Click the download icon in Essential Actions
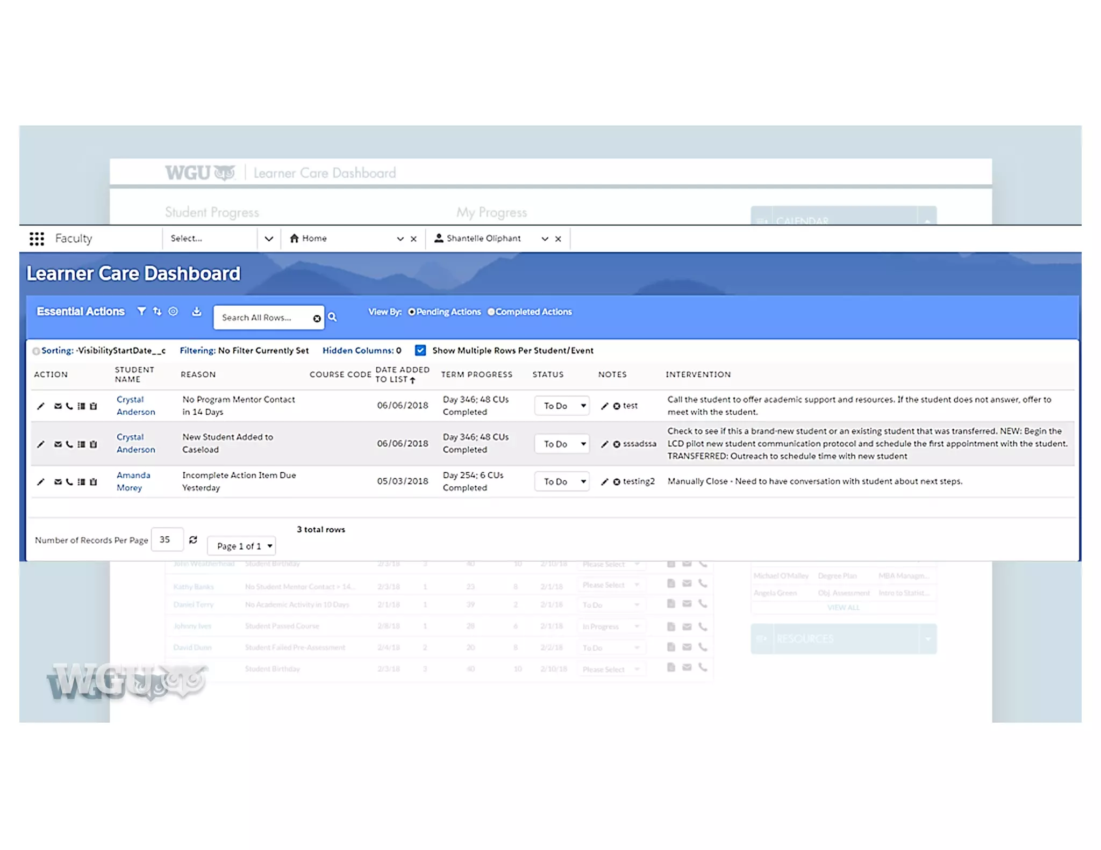Screen dimensions: 1101x850 pos(197,311)
